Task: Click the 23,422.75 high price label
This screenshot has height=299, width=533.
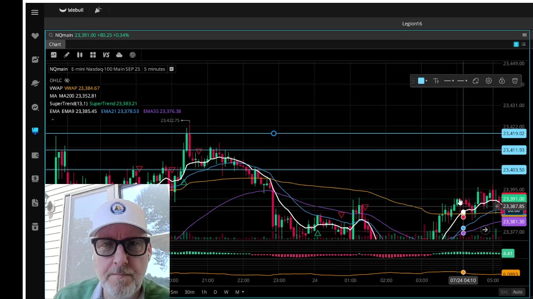Action: [170, 120]
